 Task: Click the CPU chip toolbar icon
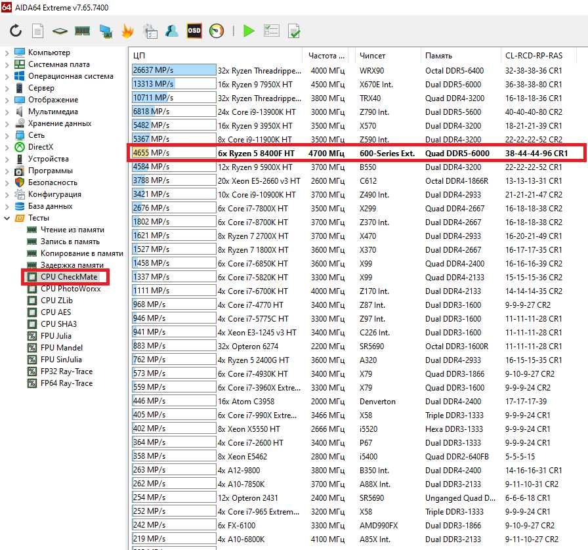(x=60, y=31)
